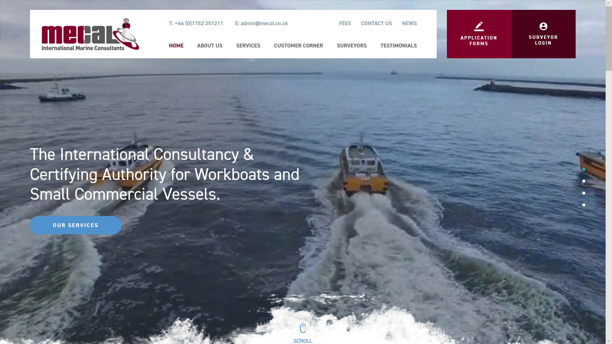The image size is (612, 344).
Task: Open the Contact Us link
Action: tap(376, 23)
